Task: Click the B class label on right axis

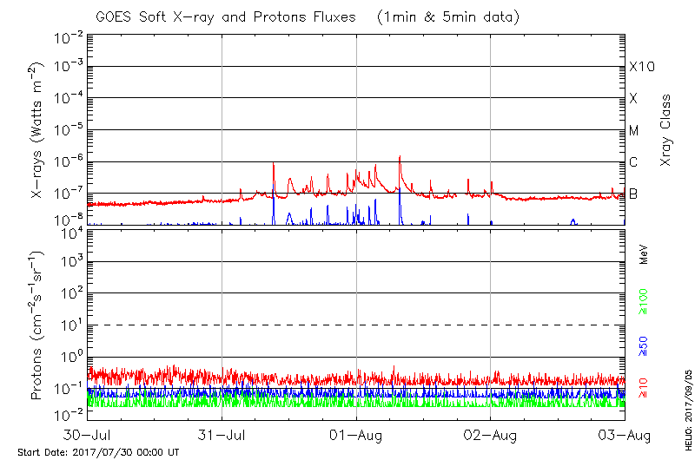Action: pos(633,194)
